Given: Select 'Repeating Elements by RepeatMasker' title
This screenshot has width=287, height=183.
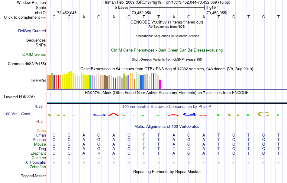Looking at the screenshot, I should (167, 172).
